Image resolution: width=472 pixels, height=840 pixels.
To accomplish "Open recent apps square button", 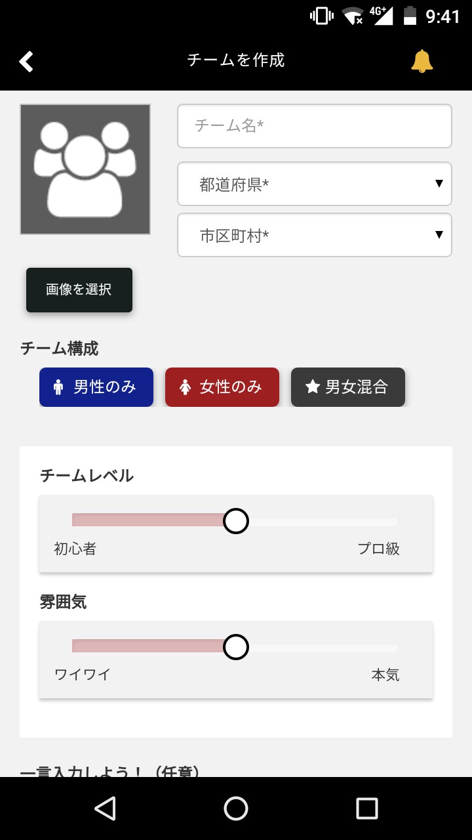I will click(366, 808).
